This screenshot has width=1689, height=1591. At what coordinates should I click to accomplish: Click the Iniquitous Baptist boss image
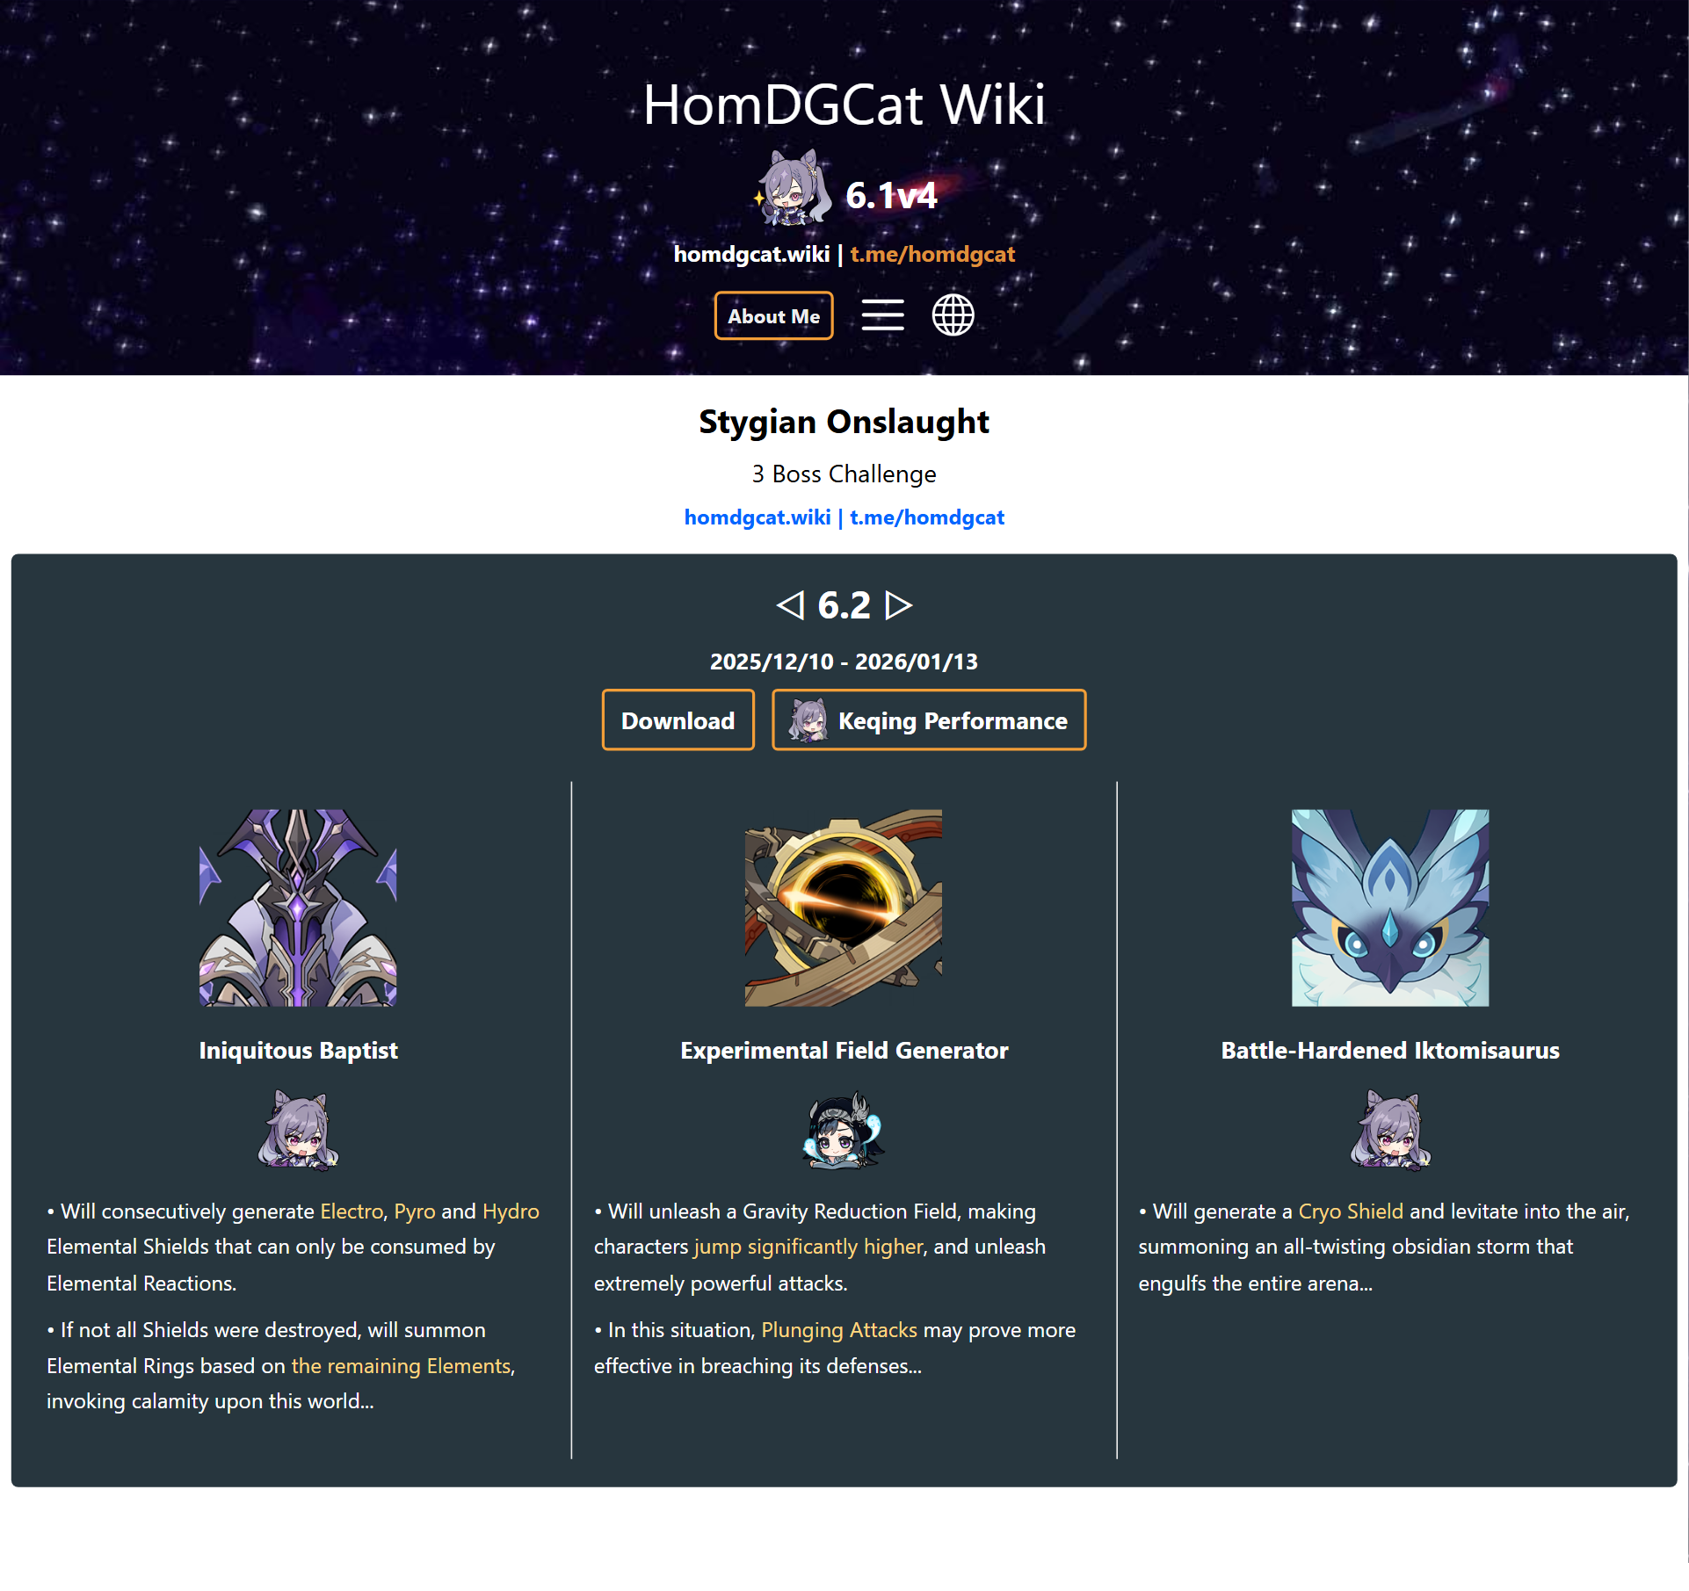pyautogui.click(x=298, y=908)
